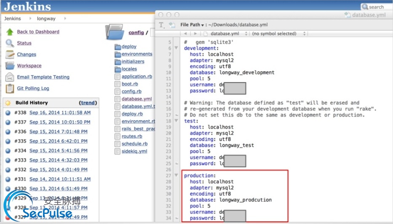Click the Jenkins logo title

28,6
